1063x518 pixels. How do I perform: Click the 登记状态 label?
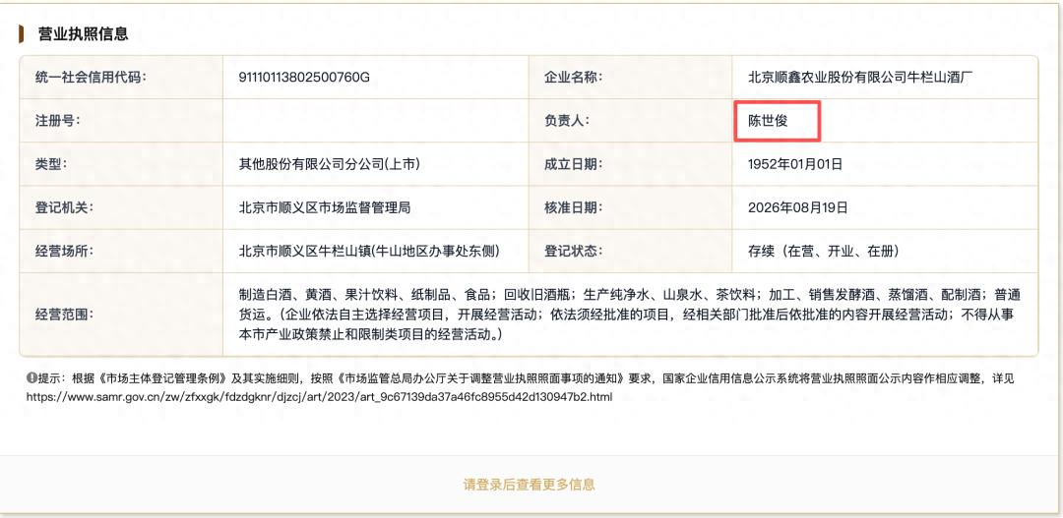coord(574,251)
